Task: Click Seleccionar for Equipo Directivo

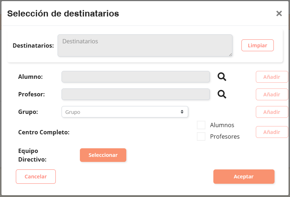Action: click(x=103, y=155)
